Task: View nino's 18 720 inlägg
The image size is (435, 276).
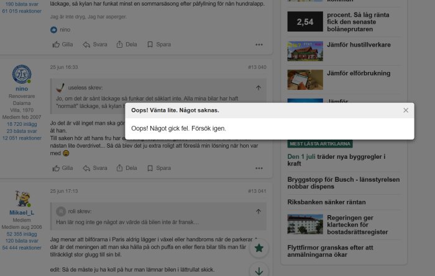Action: 22,124
